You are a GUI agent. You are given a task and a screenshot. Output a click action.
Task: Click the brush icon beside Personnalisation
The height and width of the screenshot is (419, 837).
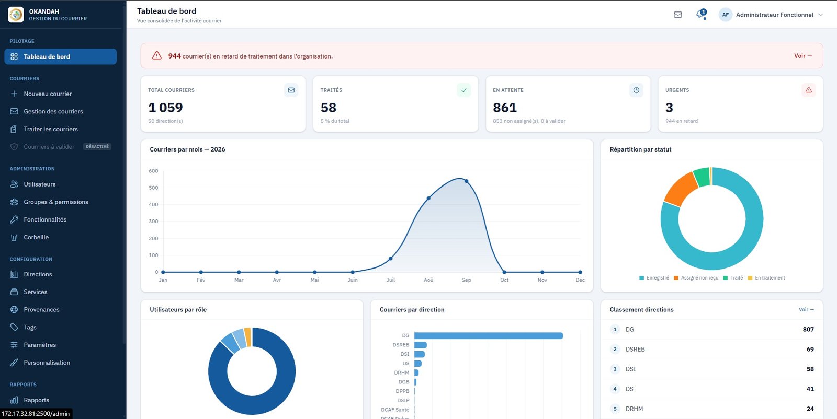tap(14, 363)
